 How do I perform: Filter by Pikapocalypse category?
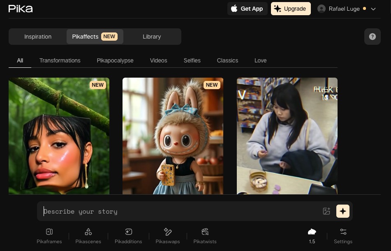click(x=115, y=60)
